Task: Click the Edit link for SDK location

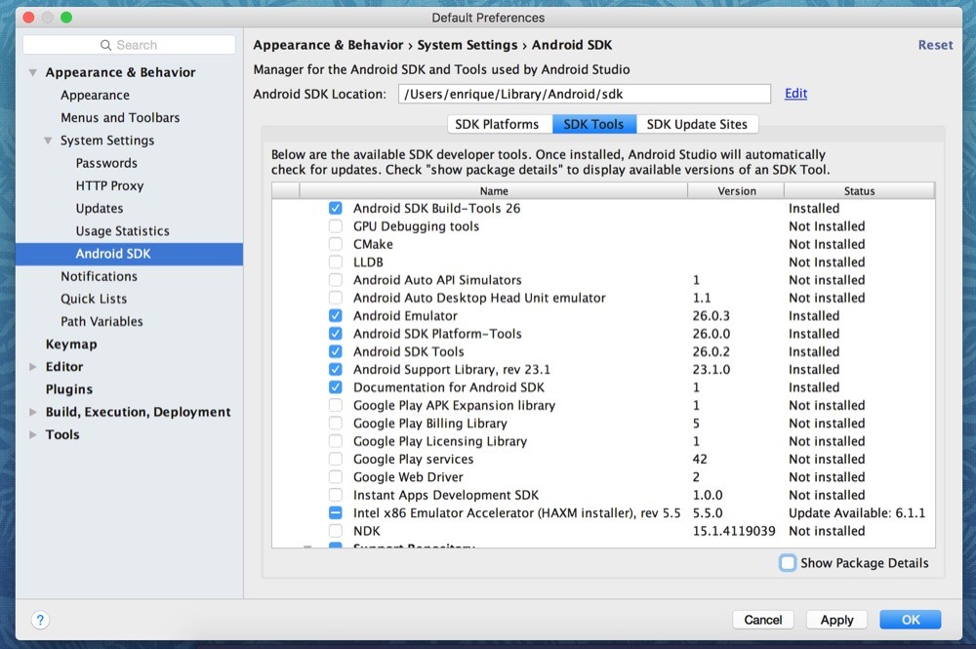Action: click(x=795, y=94)
